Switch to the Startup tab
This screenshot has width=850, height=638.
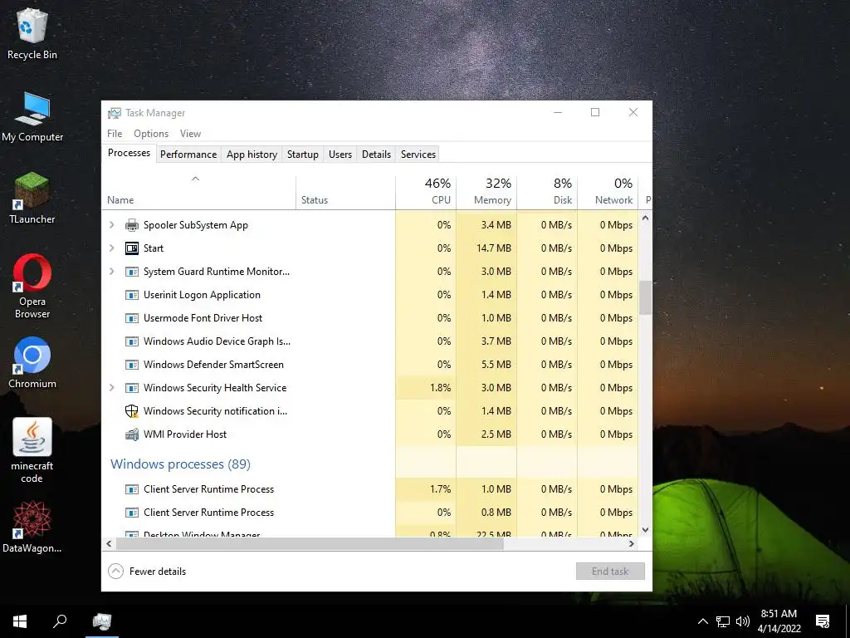click(302, 154)
